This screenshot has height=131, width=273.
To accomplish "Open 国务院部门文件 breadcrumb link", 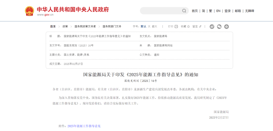I will click(x=112, y=27).
